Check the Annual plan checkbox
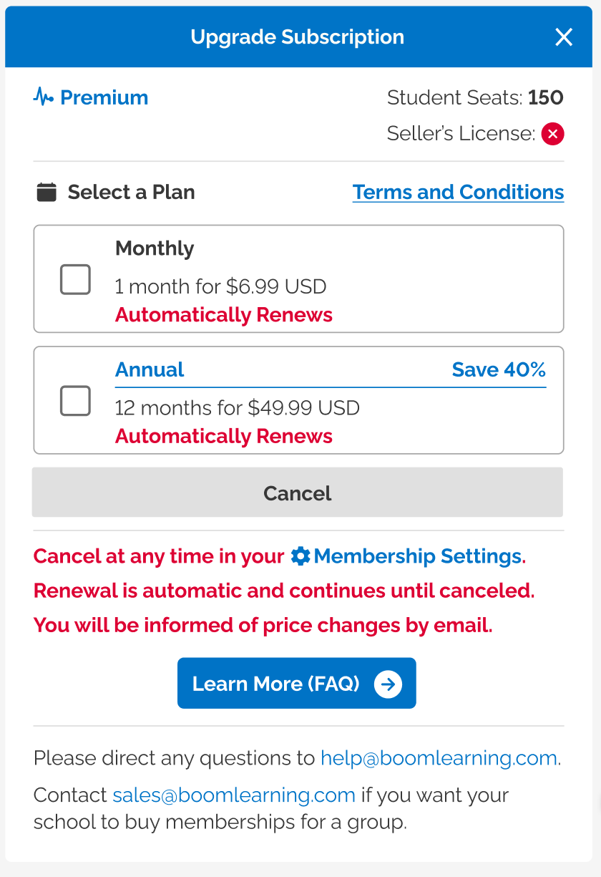Screen dimensions: 601x877 pyautogui.click(x=75, y=401)
